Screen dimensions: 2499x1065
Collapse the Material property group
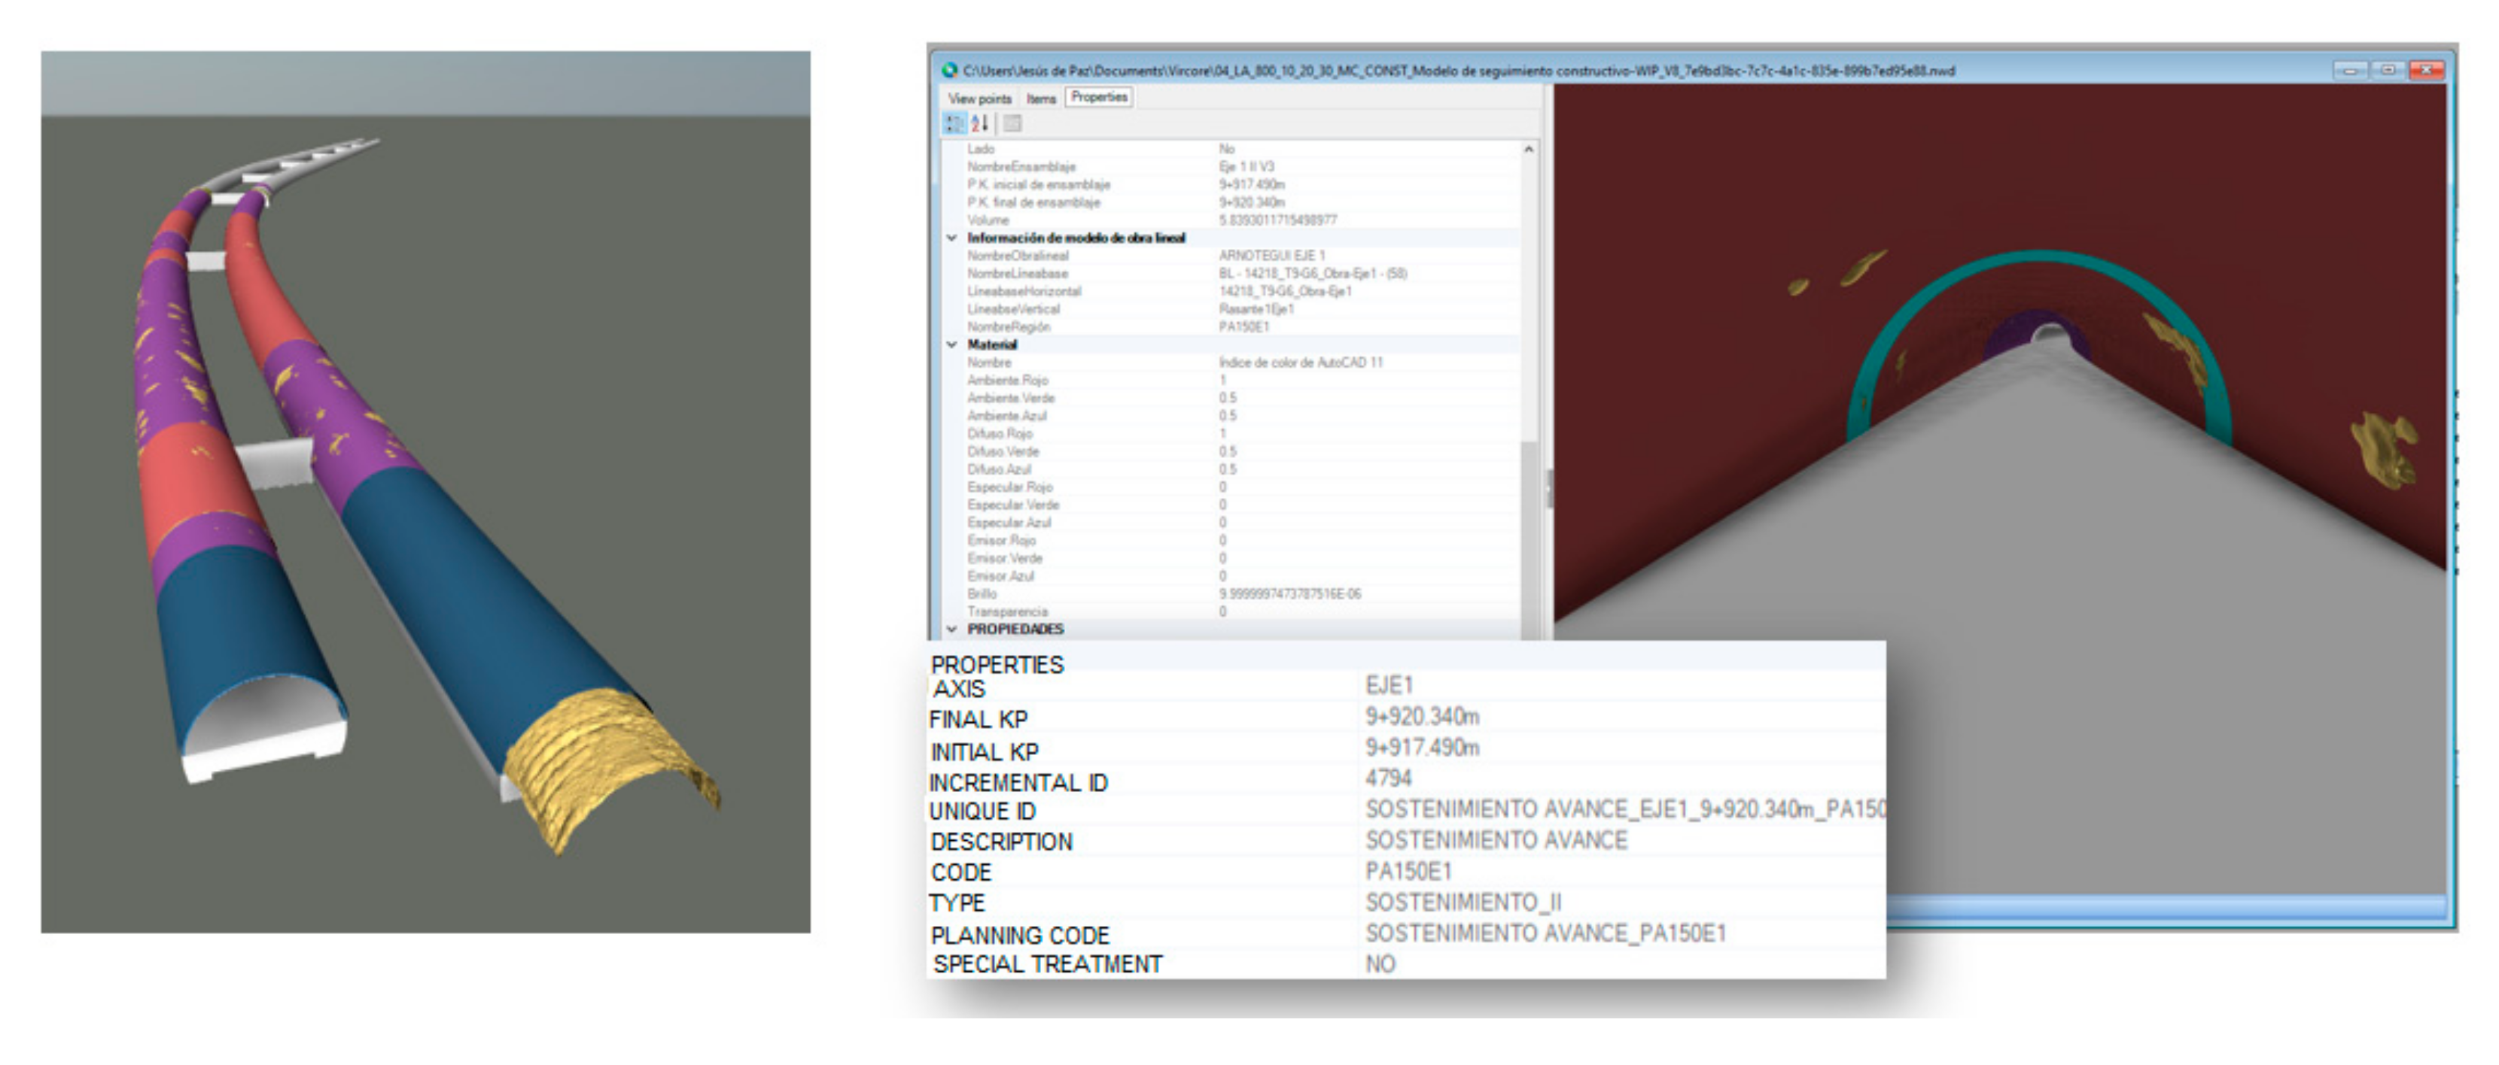coord(951,345)
